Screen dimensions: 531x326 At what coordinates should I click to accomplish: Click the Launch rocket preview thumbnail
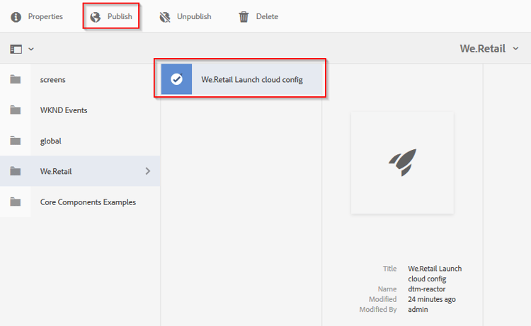pos(402,163)
